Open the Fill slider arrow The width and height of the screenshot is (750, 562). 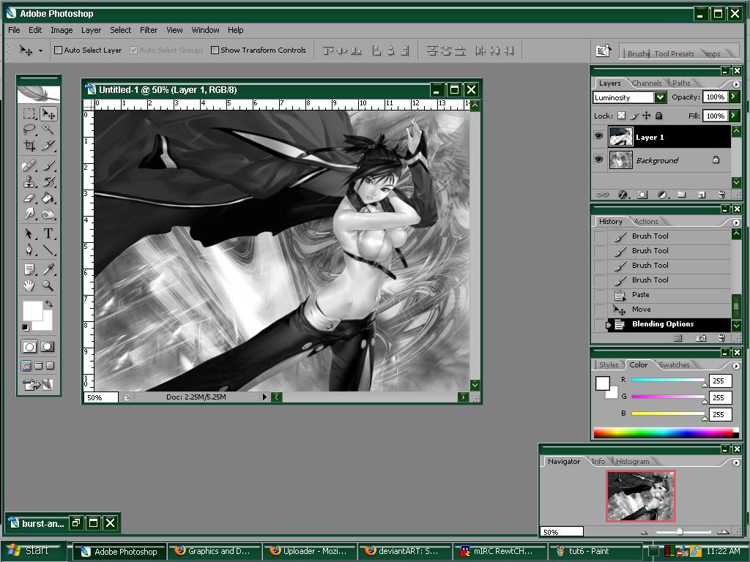pos(734,115)
